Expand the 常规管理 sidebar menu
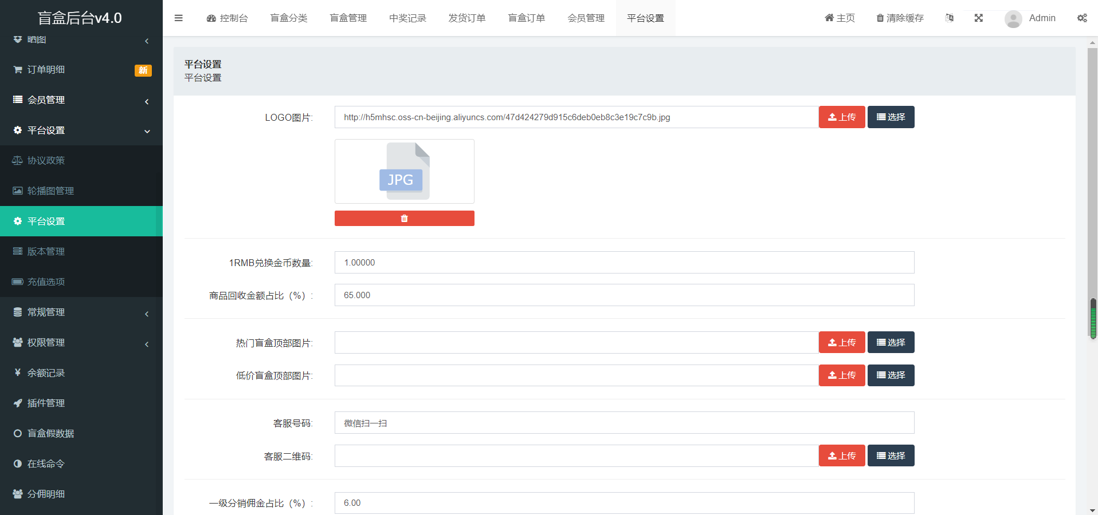This screenshot has width=1098, height=515. pos(81,312)
